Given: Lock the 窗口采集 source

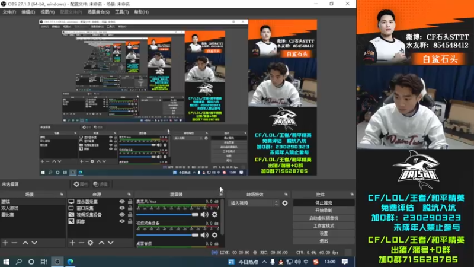Looking at the screenshot, I should pyautogui.click(x=130, y=208).
